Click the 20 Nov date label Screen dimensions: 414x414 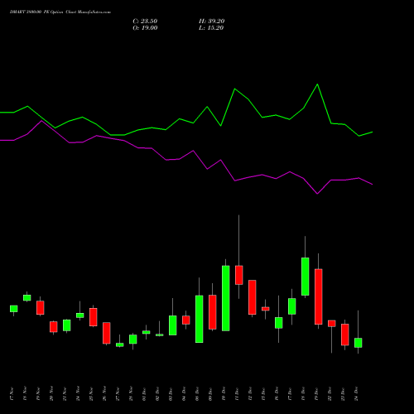click(x=51, y=394)
